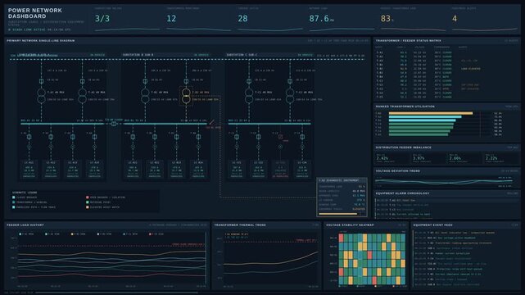Click last feeder breaker under Substation C bus
This screenshot has height=295, width=525.
302,137
